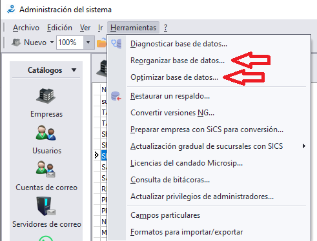Collapse the Catálogos panel arrow
This screenshot has width=317, height=241.
(74, 70)
